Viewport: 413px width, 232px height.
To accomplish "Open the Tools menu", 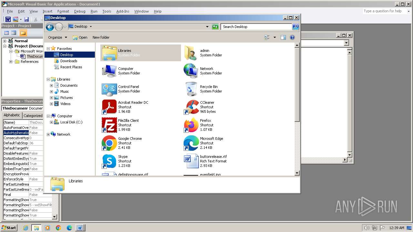I will (x=107, y=11).
